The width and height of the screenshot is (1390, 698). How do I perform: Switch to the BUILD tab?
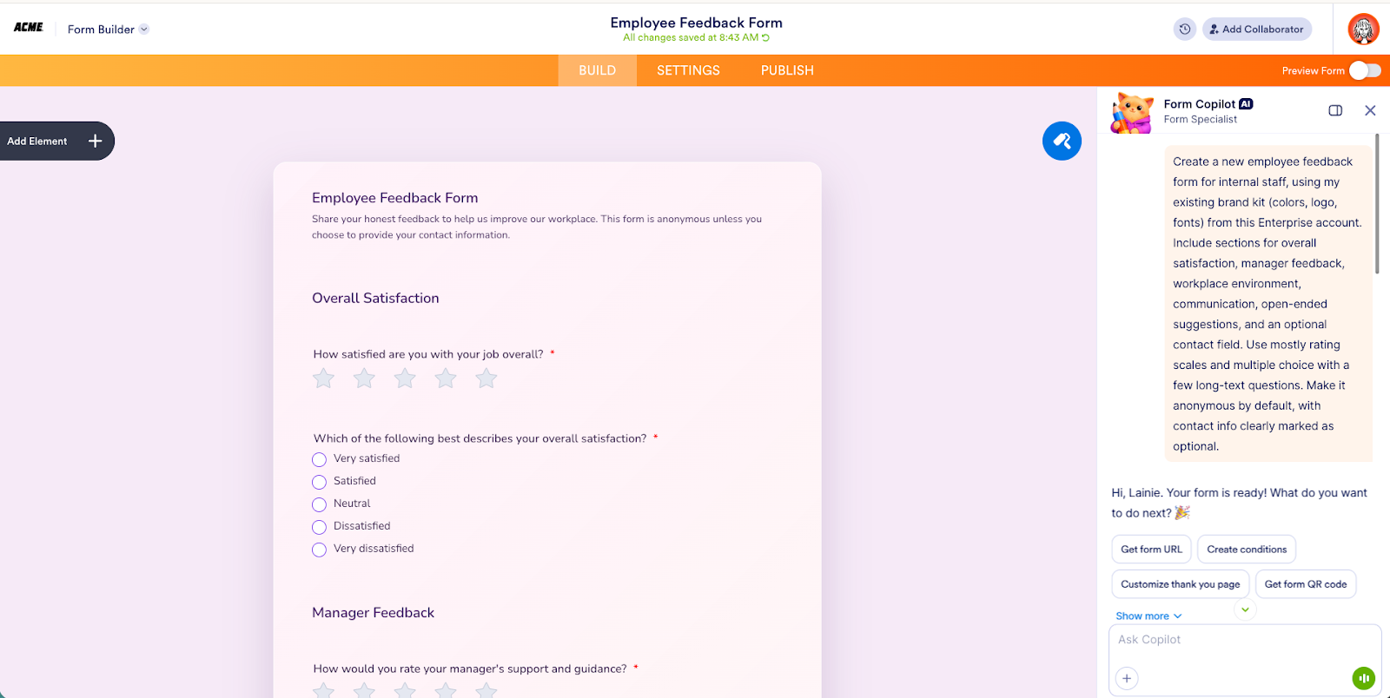597,70
